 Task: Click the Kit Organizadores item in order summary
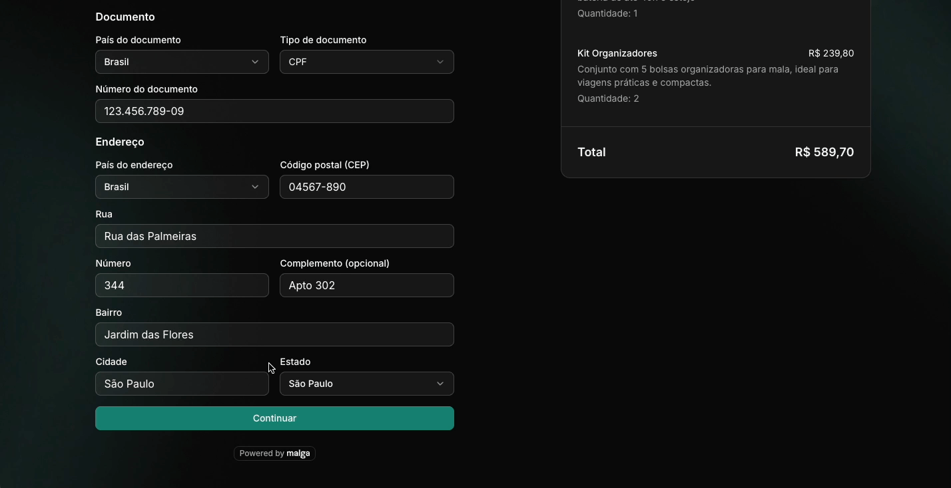pyautogui.click(x=617, y=53)
